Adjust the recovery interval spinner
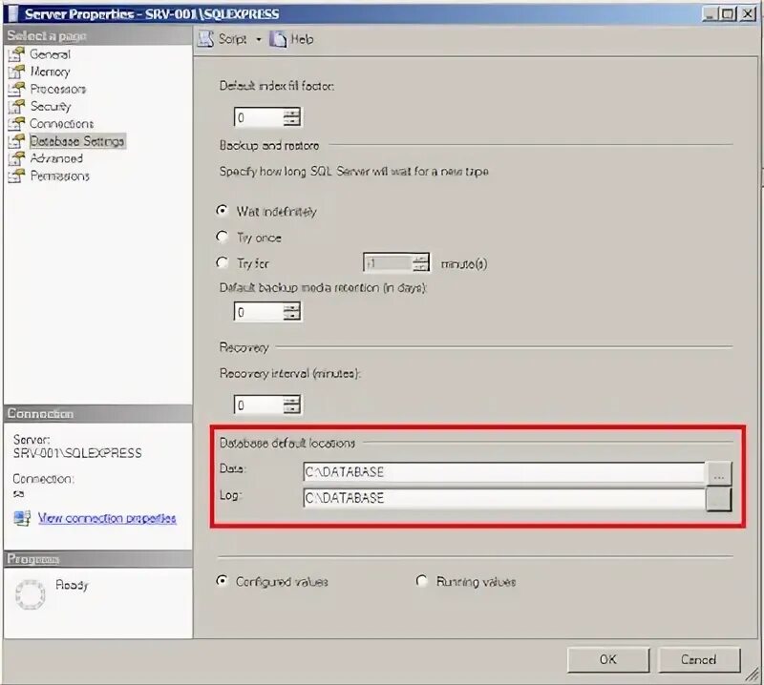The image size is (764, 685). [292, 405]
